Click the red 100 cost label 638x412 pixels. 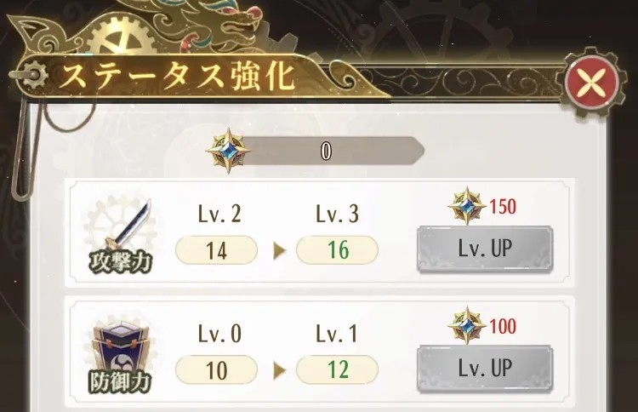click(503, 326)
